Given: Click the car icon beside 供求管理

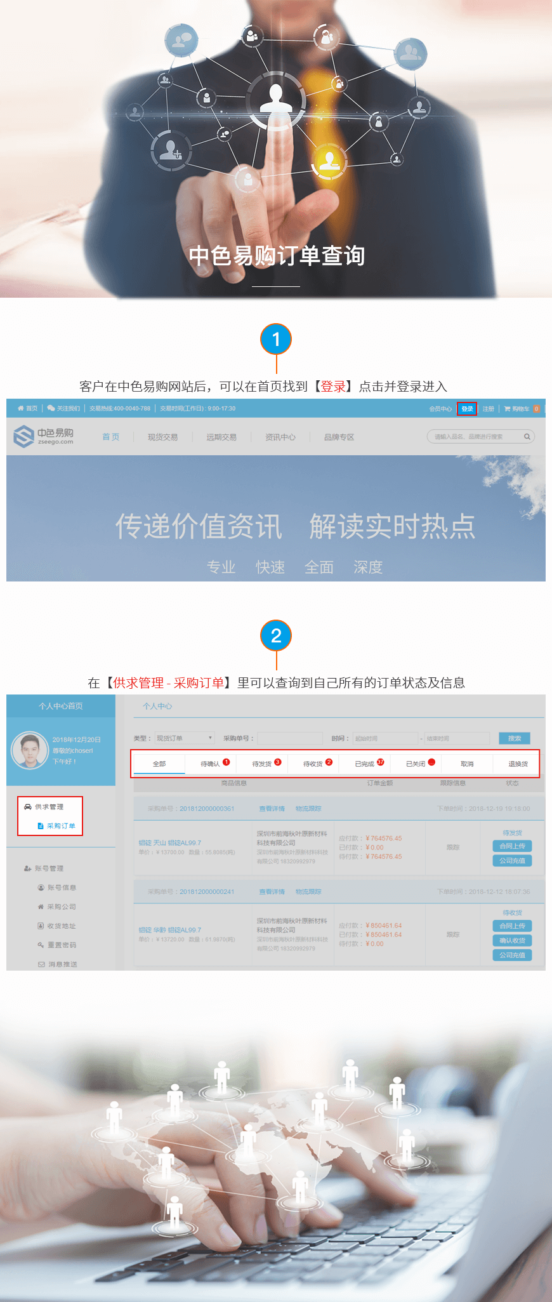Looking at the screenshot, I should click(28, 807).
